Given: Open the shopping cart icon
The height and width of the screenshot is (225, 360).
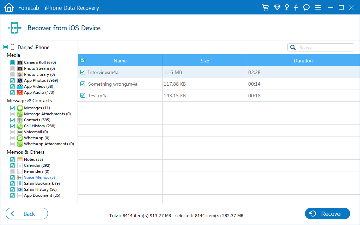Looking at the screenshot, I should click(265, 7).
